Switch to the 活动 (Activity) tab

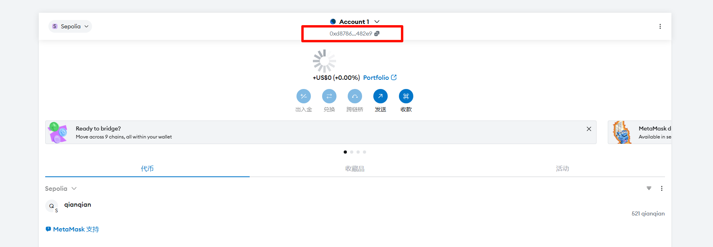coord(562,168)
